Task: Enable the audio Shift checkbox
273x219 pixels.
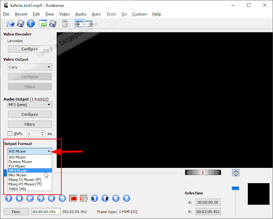Action: pyautogui.click(x=10, y=134)
